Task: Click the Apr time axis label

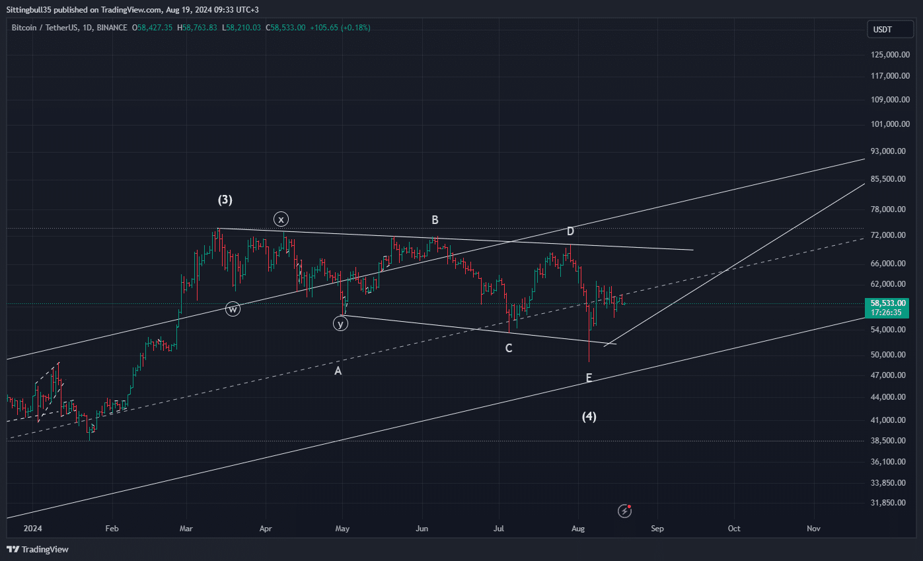Action: pos(266,529)
